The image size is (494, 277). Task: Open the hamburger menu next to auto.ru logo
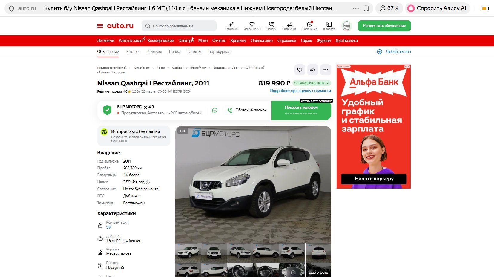tap(100, 26)
